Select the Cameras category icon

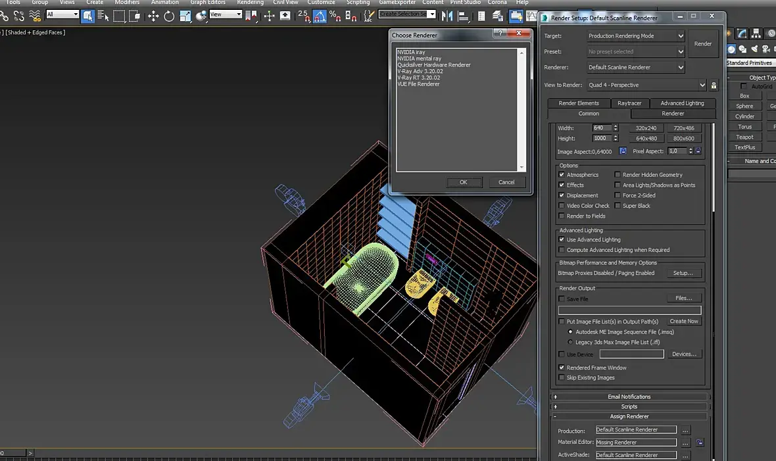pyautogui.click(x=767, y=49)
